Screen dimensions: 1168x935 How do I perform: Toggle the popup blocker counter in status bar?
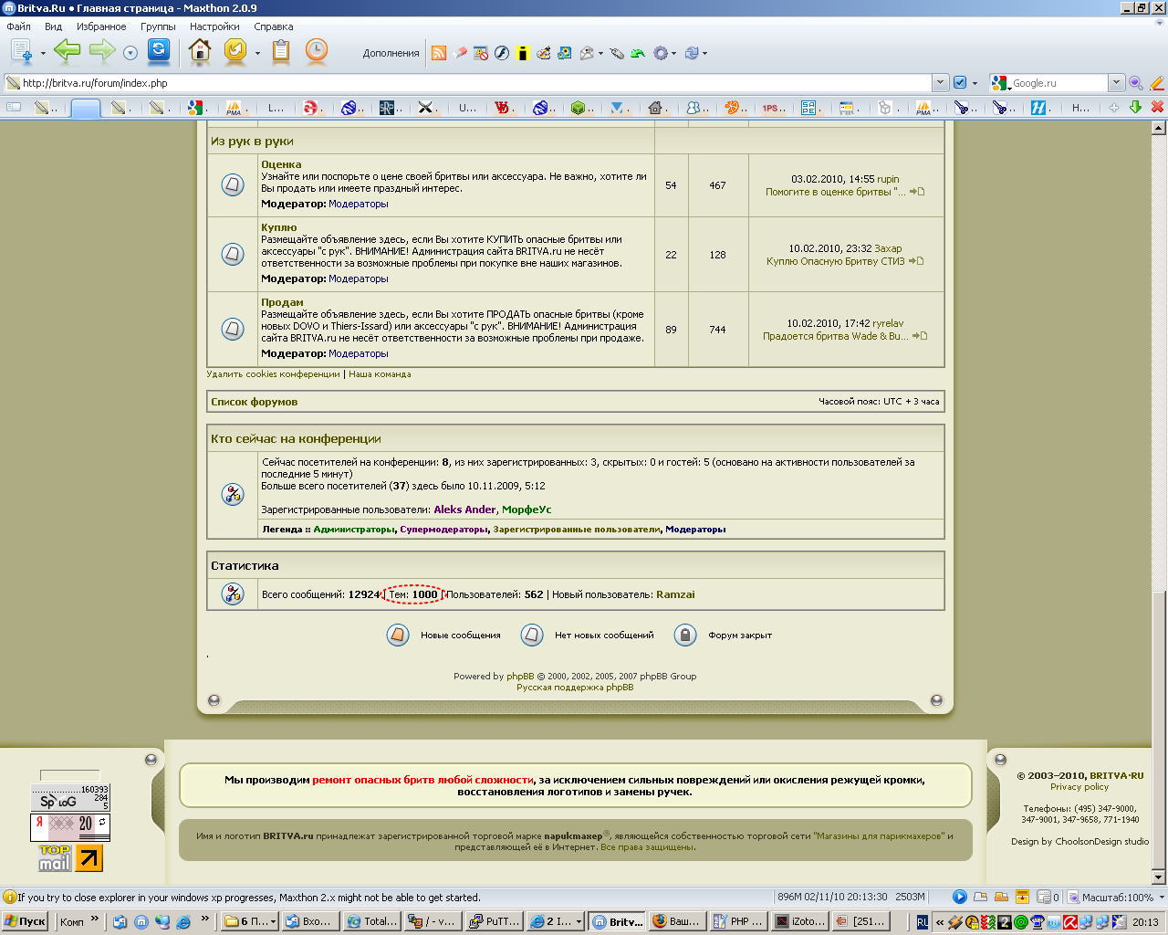coord(1048,898)
